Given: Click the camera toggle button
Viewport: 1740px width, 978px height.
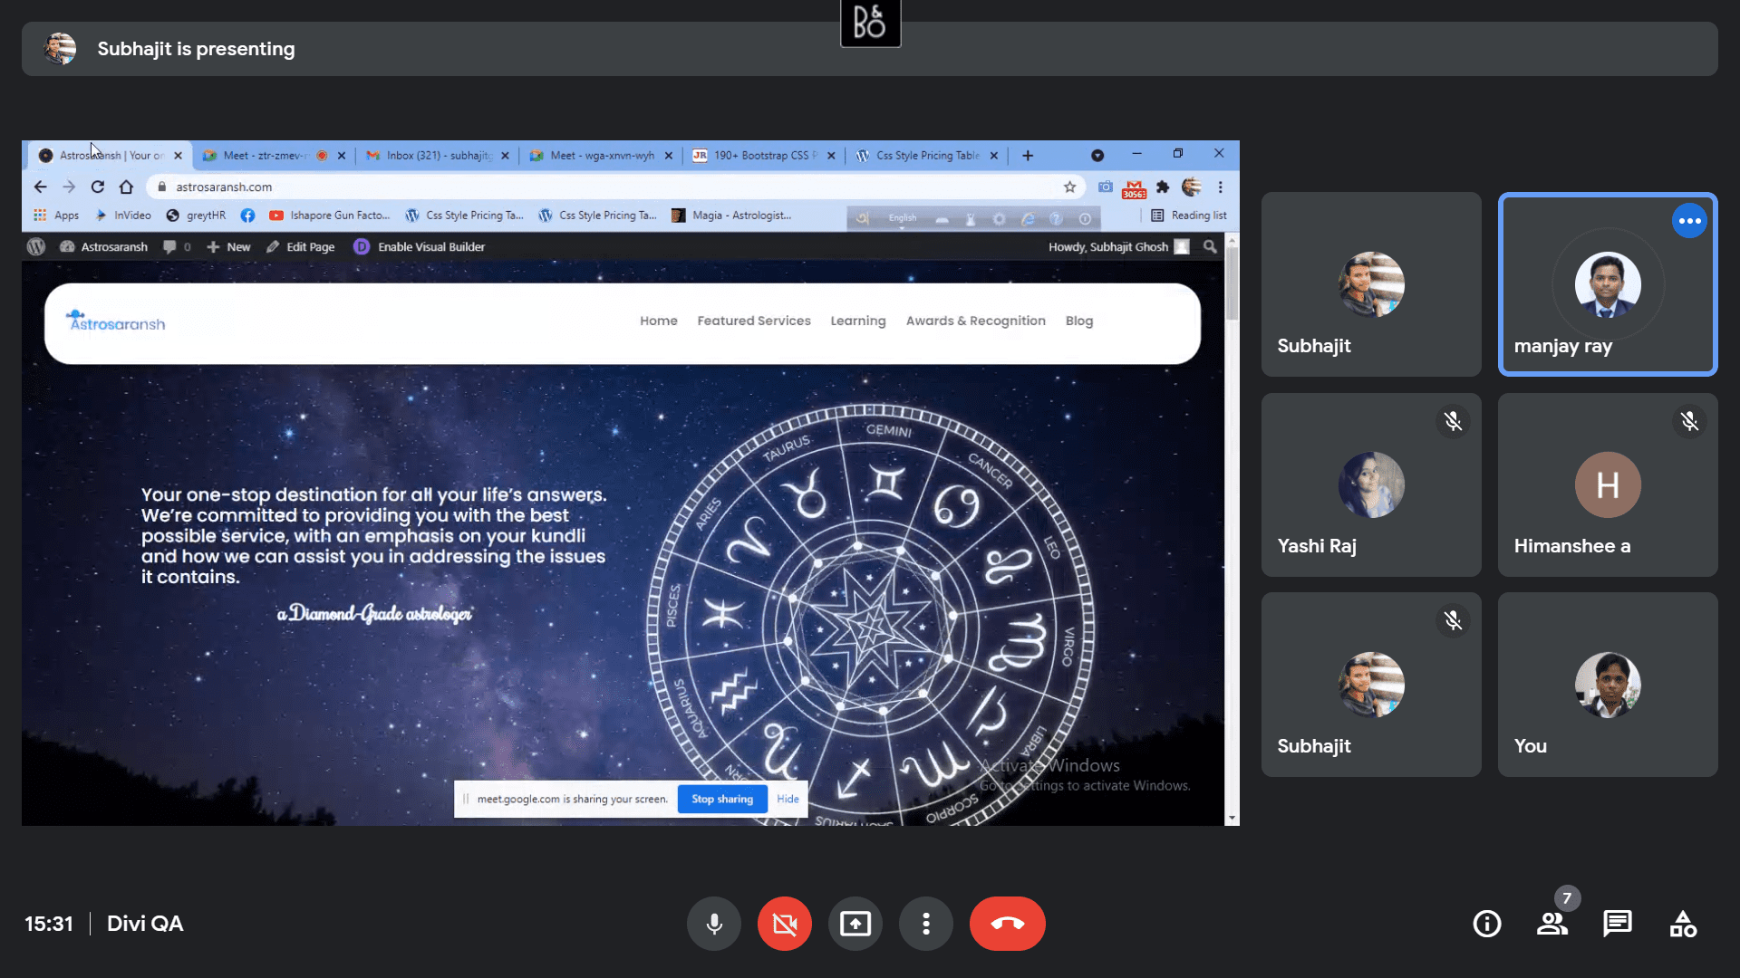Looking at the screenshot, I should coord(784,923).
